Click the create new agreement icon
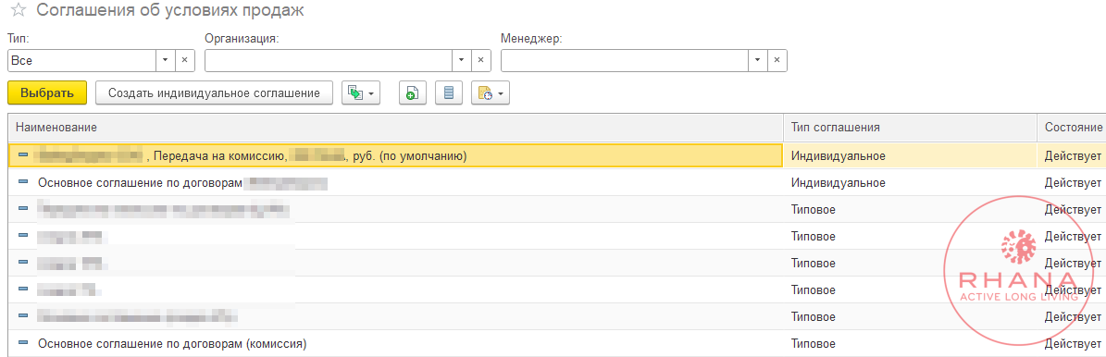 click(x=413, y=93)
